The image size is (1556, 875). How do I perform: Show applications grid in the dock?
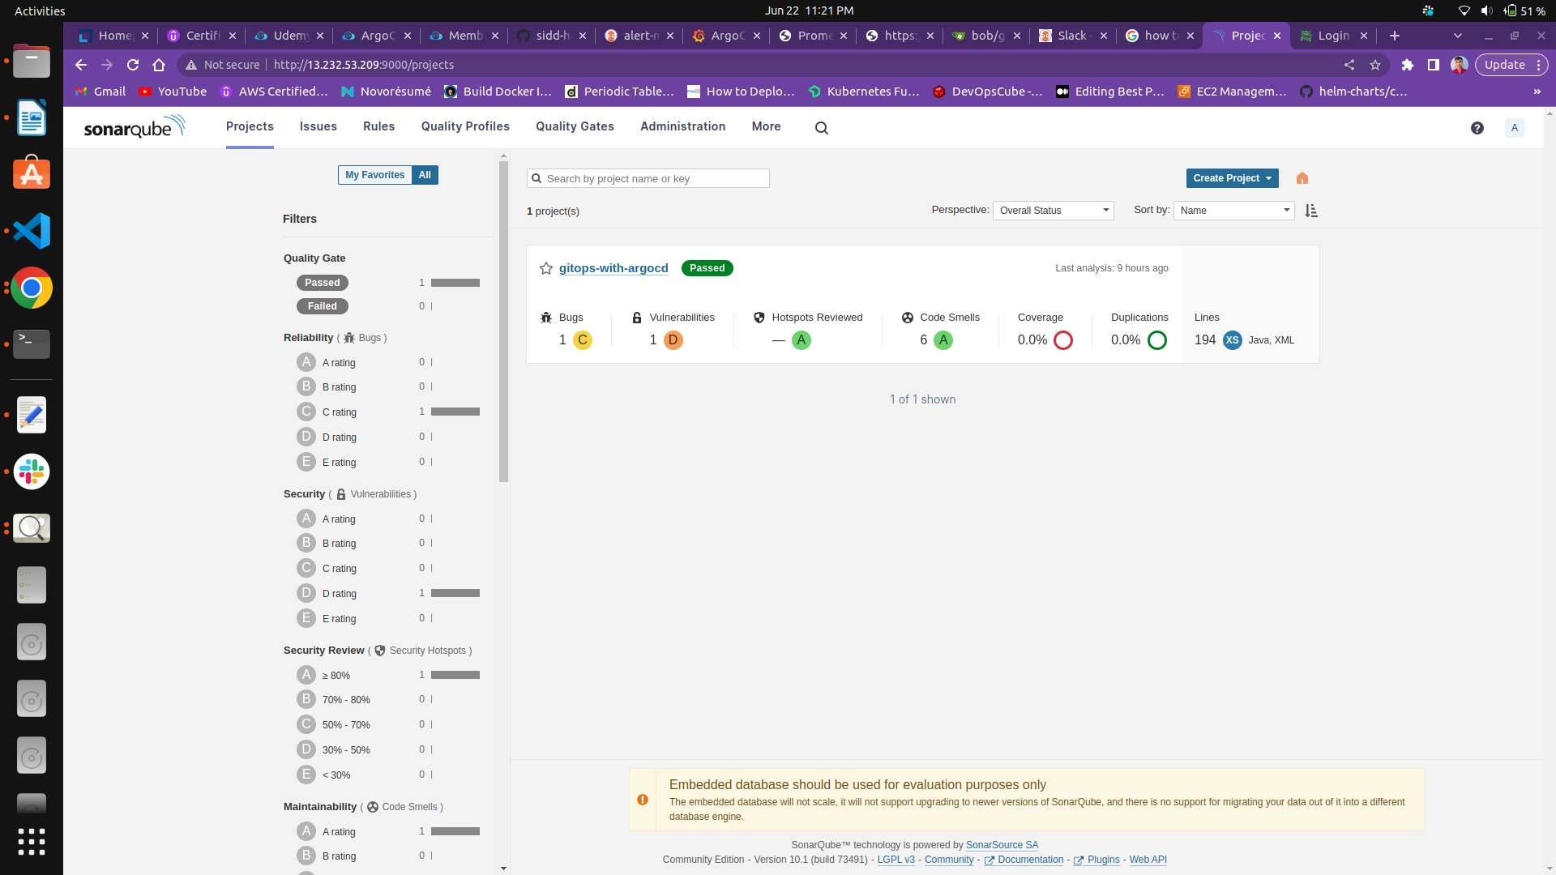point(32,842)
